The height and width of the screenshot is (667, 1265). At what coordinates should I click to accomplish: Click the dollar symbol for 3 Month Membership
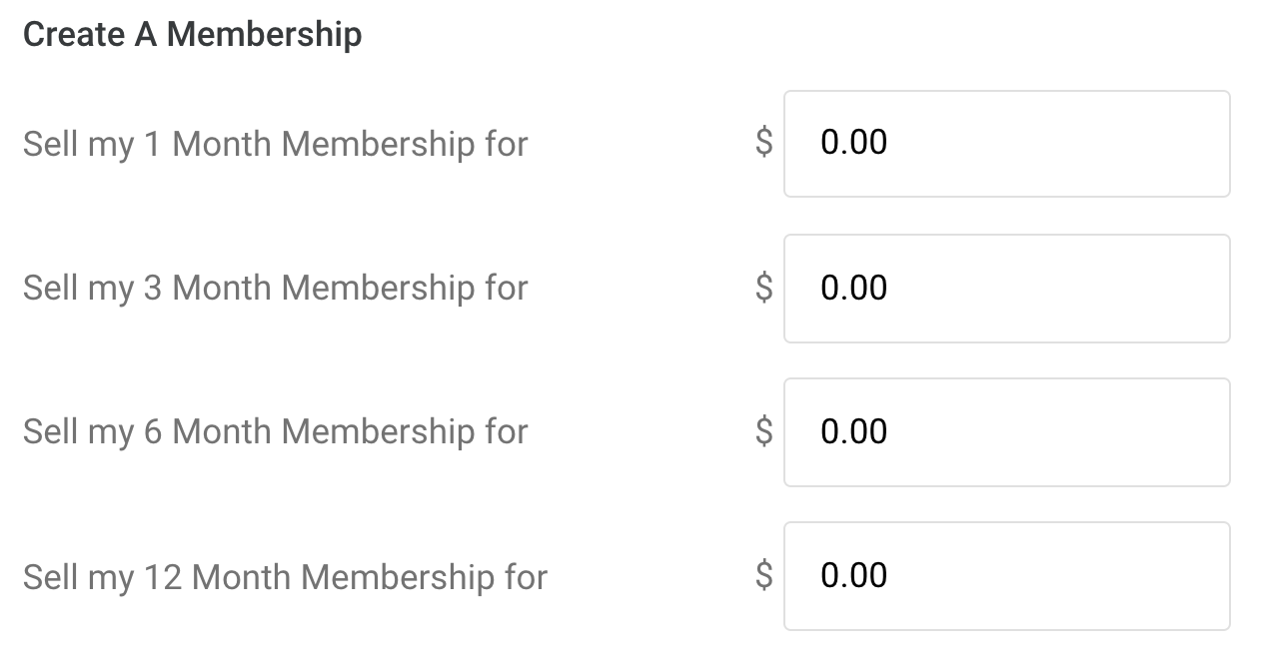[x=764, y=288]
